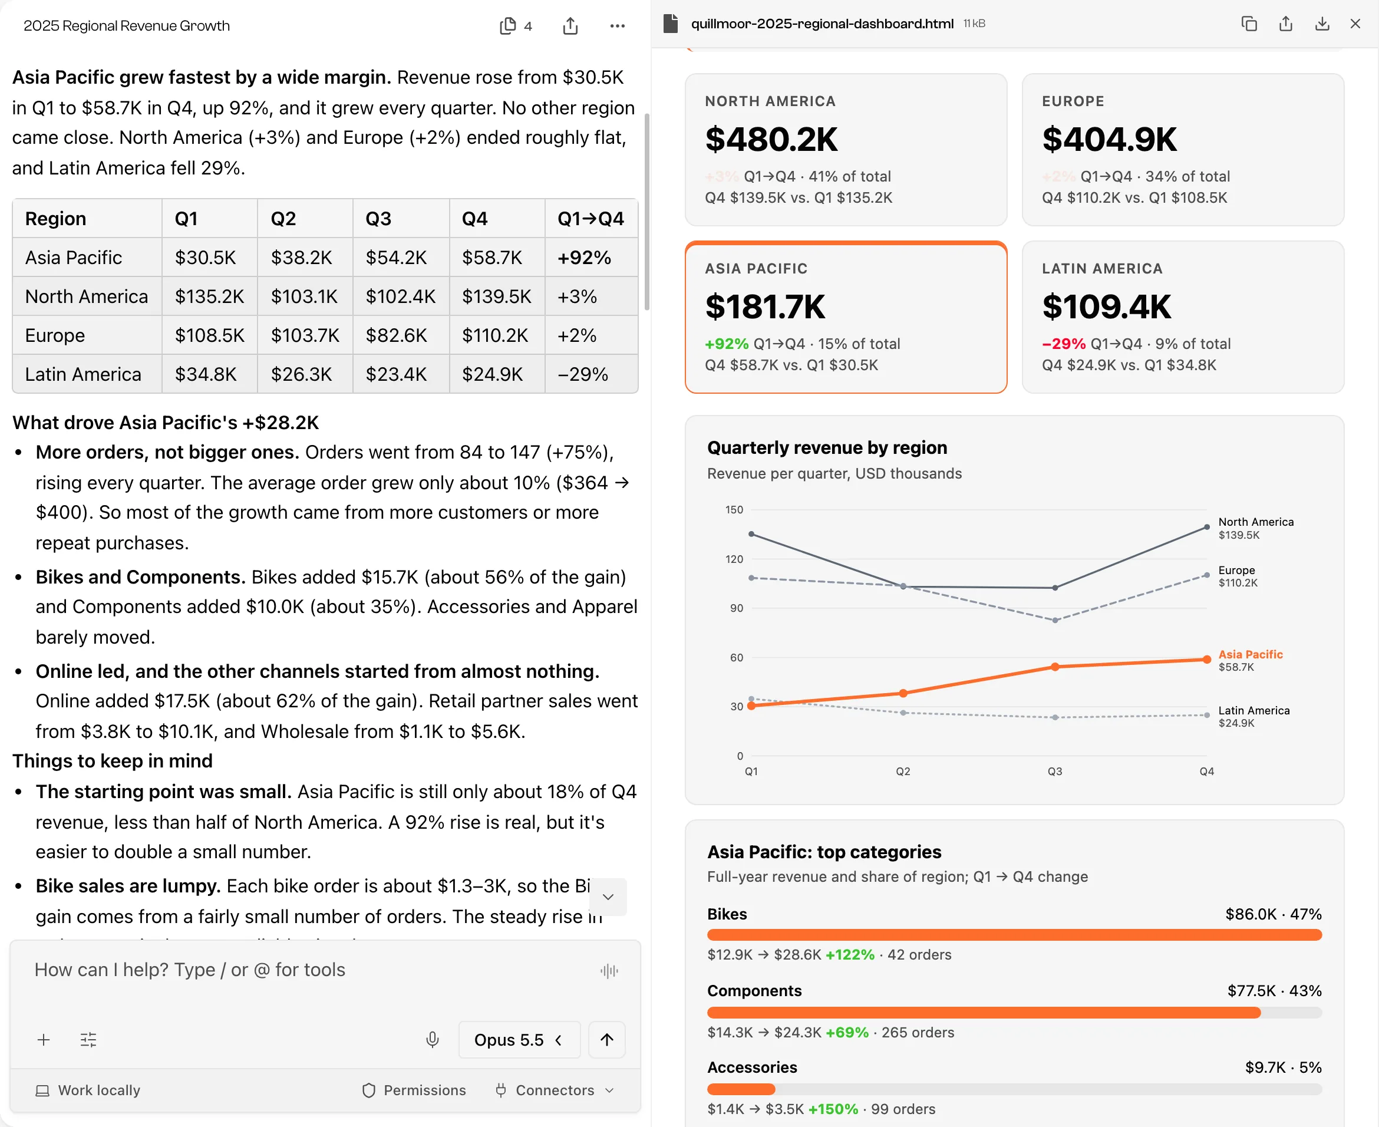Click the 'Asia Pacific: top categories' heading
The height and width of the screenshot is (1127, 1379).
point(823,852)
